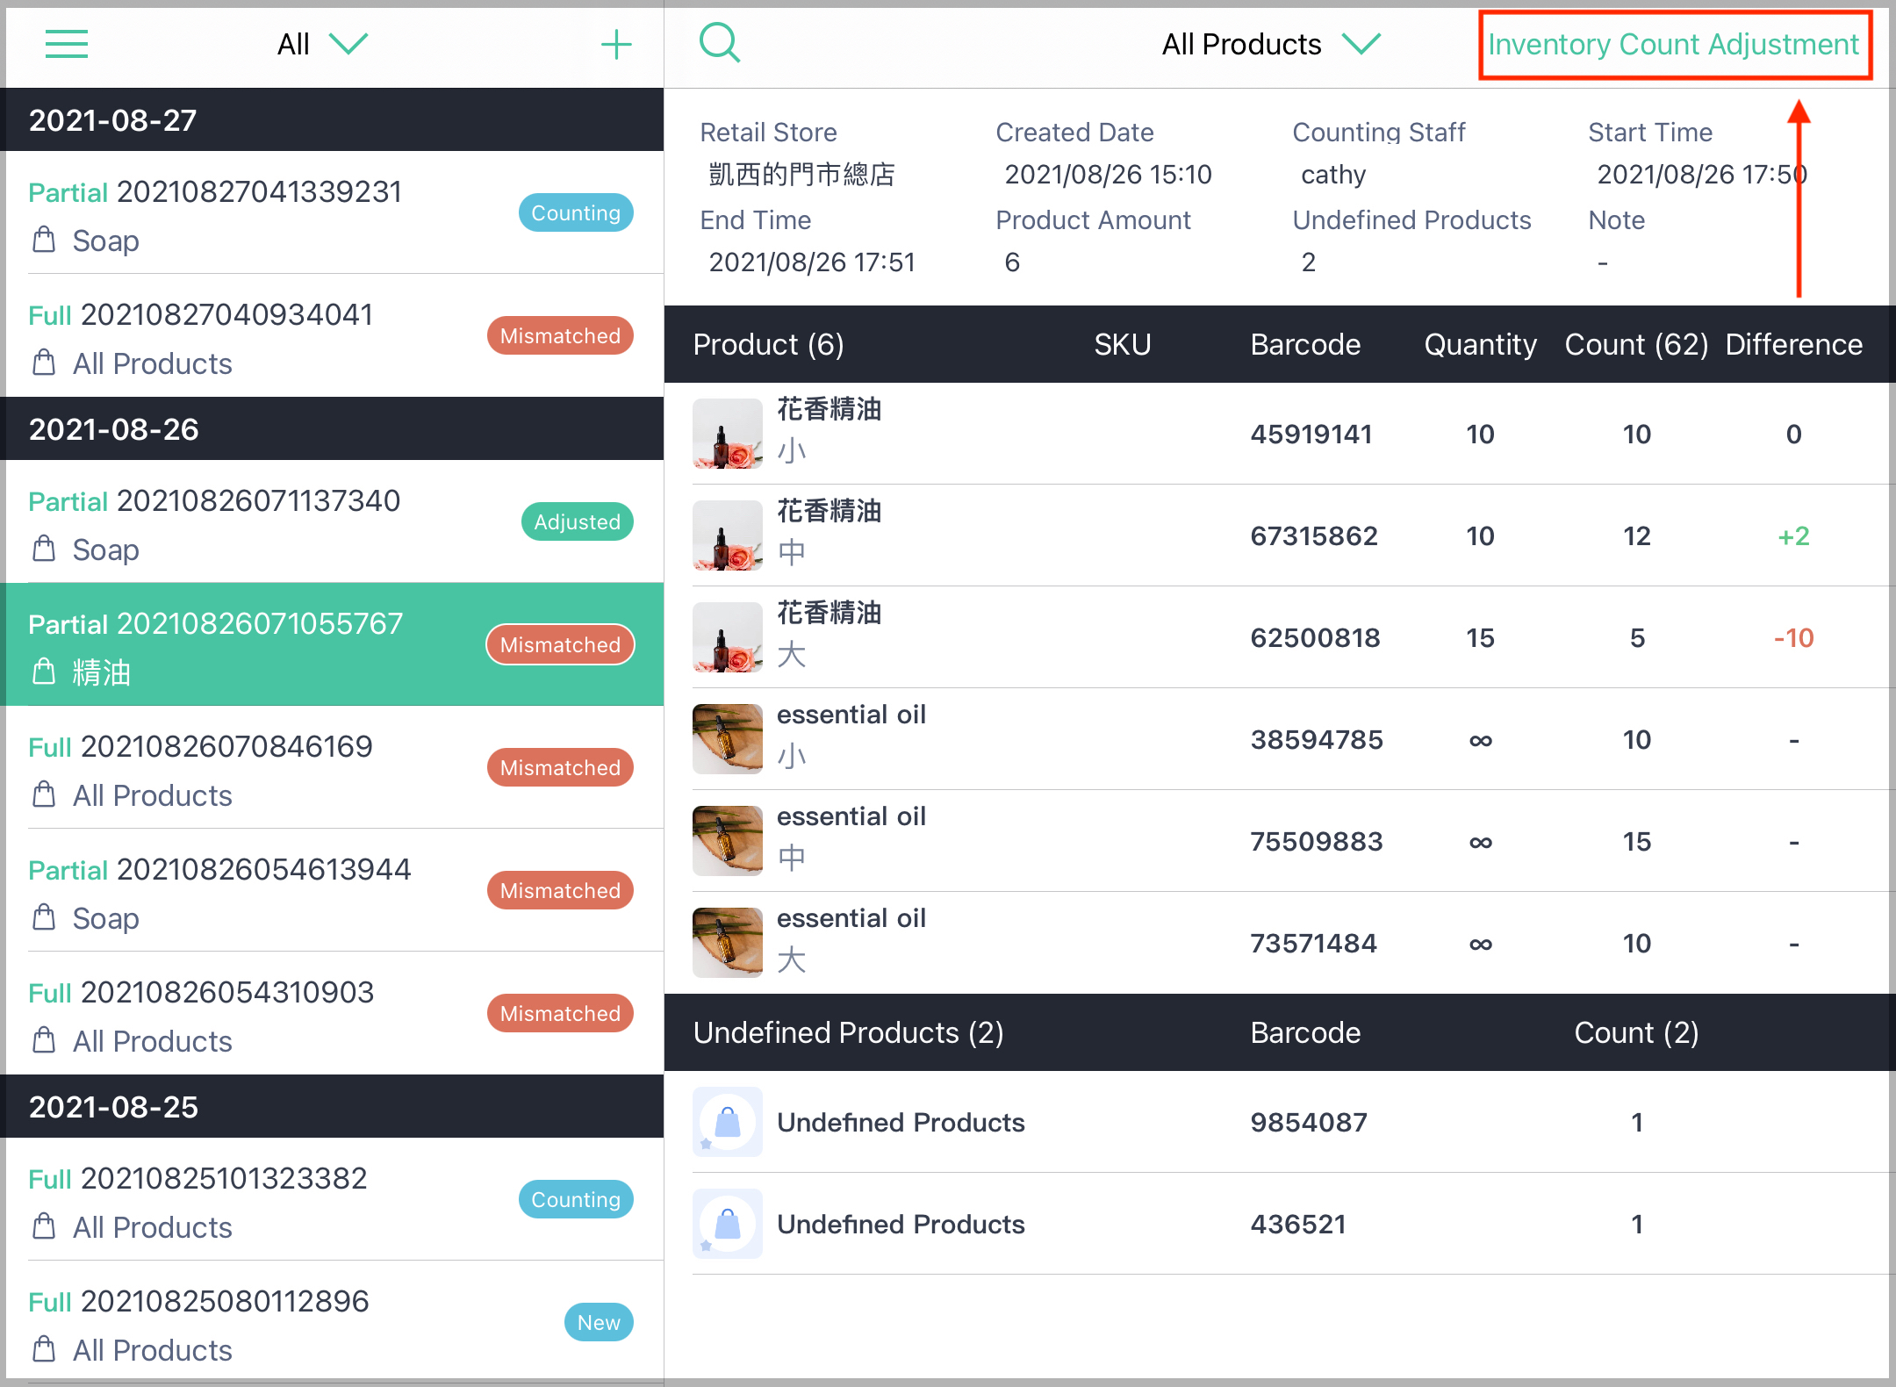Open count record 20210826071137340
Viewport: 1896px width, 1387px height.
[x=332, y=521]
